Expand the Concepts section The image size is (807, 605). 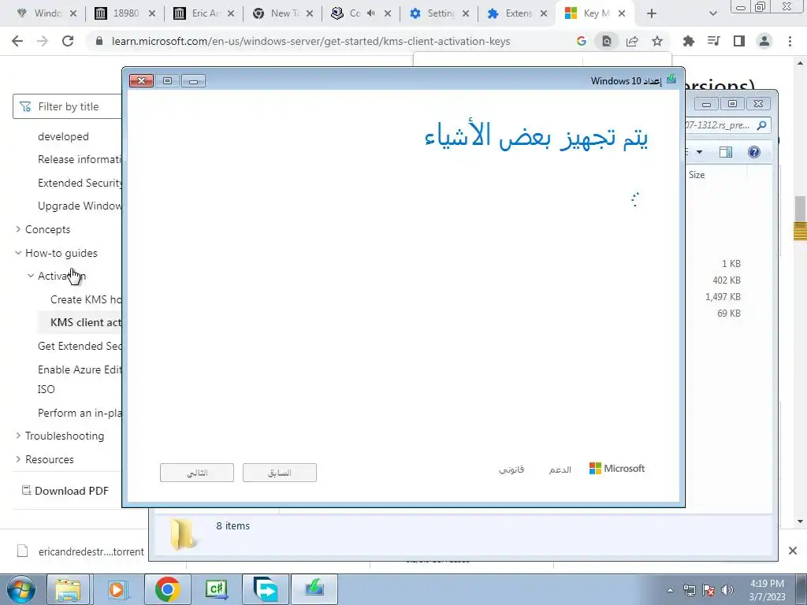click(19, 229)
